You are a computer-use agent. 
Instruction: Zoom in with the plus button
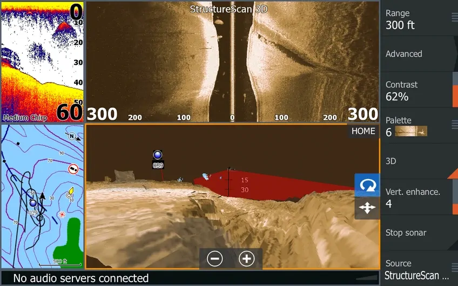pyautogui.click(x=246, y=259)
